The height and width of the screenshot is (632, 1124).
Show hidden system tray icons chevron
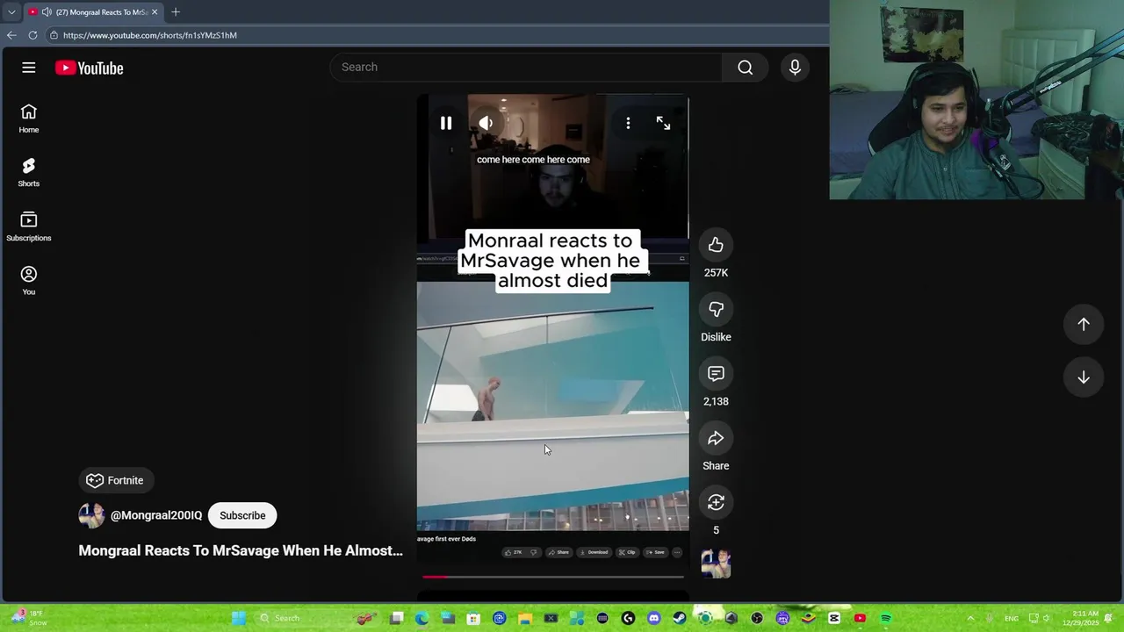point(970,618)
